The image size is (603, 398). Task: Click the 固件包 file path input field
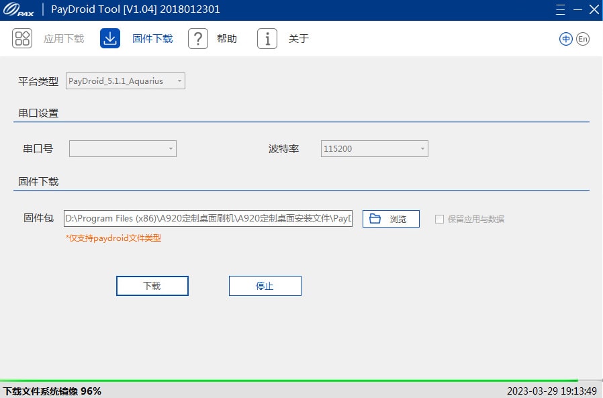tap(208, 218)
